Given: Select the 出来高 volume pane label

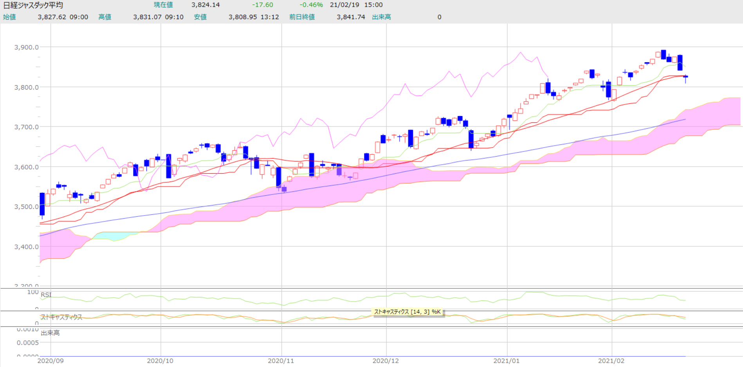Looking at the screenshot, I should tap(50, 333).
